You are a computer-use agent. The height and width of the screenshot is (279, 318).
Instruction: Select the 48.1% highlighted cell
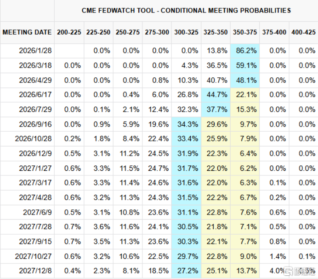point(245,80)
